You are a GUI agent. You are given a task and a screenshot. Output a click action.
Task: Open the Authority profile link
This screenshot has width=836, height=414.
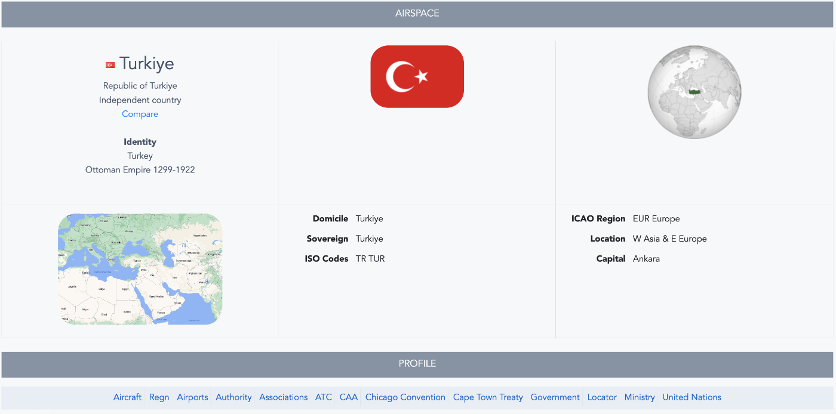233,397
